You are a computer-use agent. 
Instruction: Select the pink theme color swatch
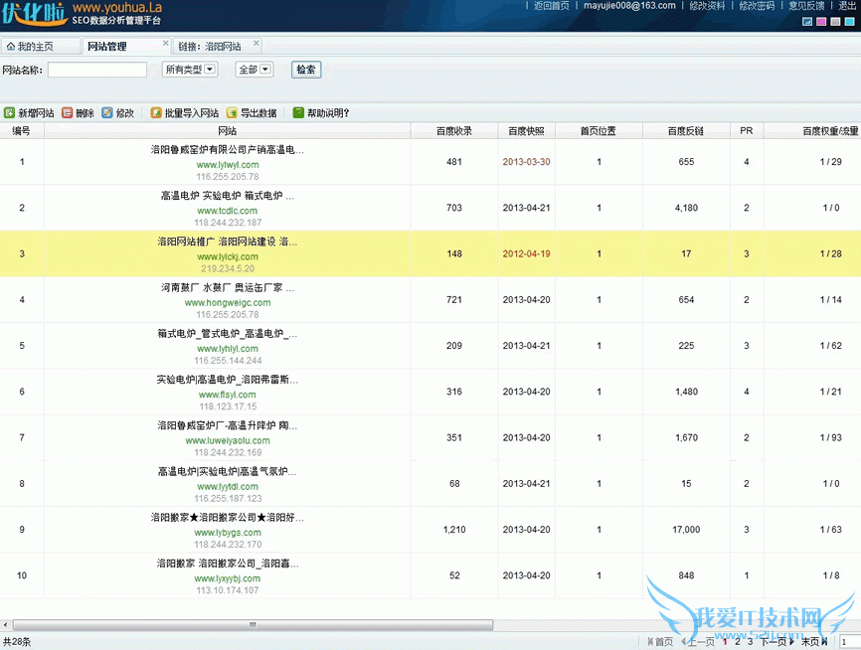(x=821, y=21)
